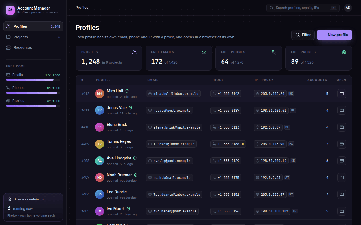The image size is (361, 225).
Task: Click the ACCOUNTS column header
Action: point(317,80)
